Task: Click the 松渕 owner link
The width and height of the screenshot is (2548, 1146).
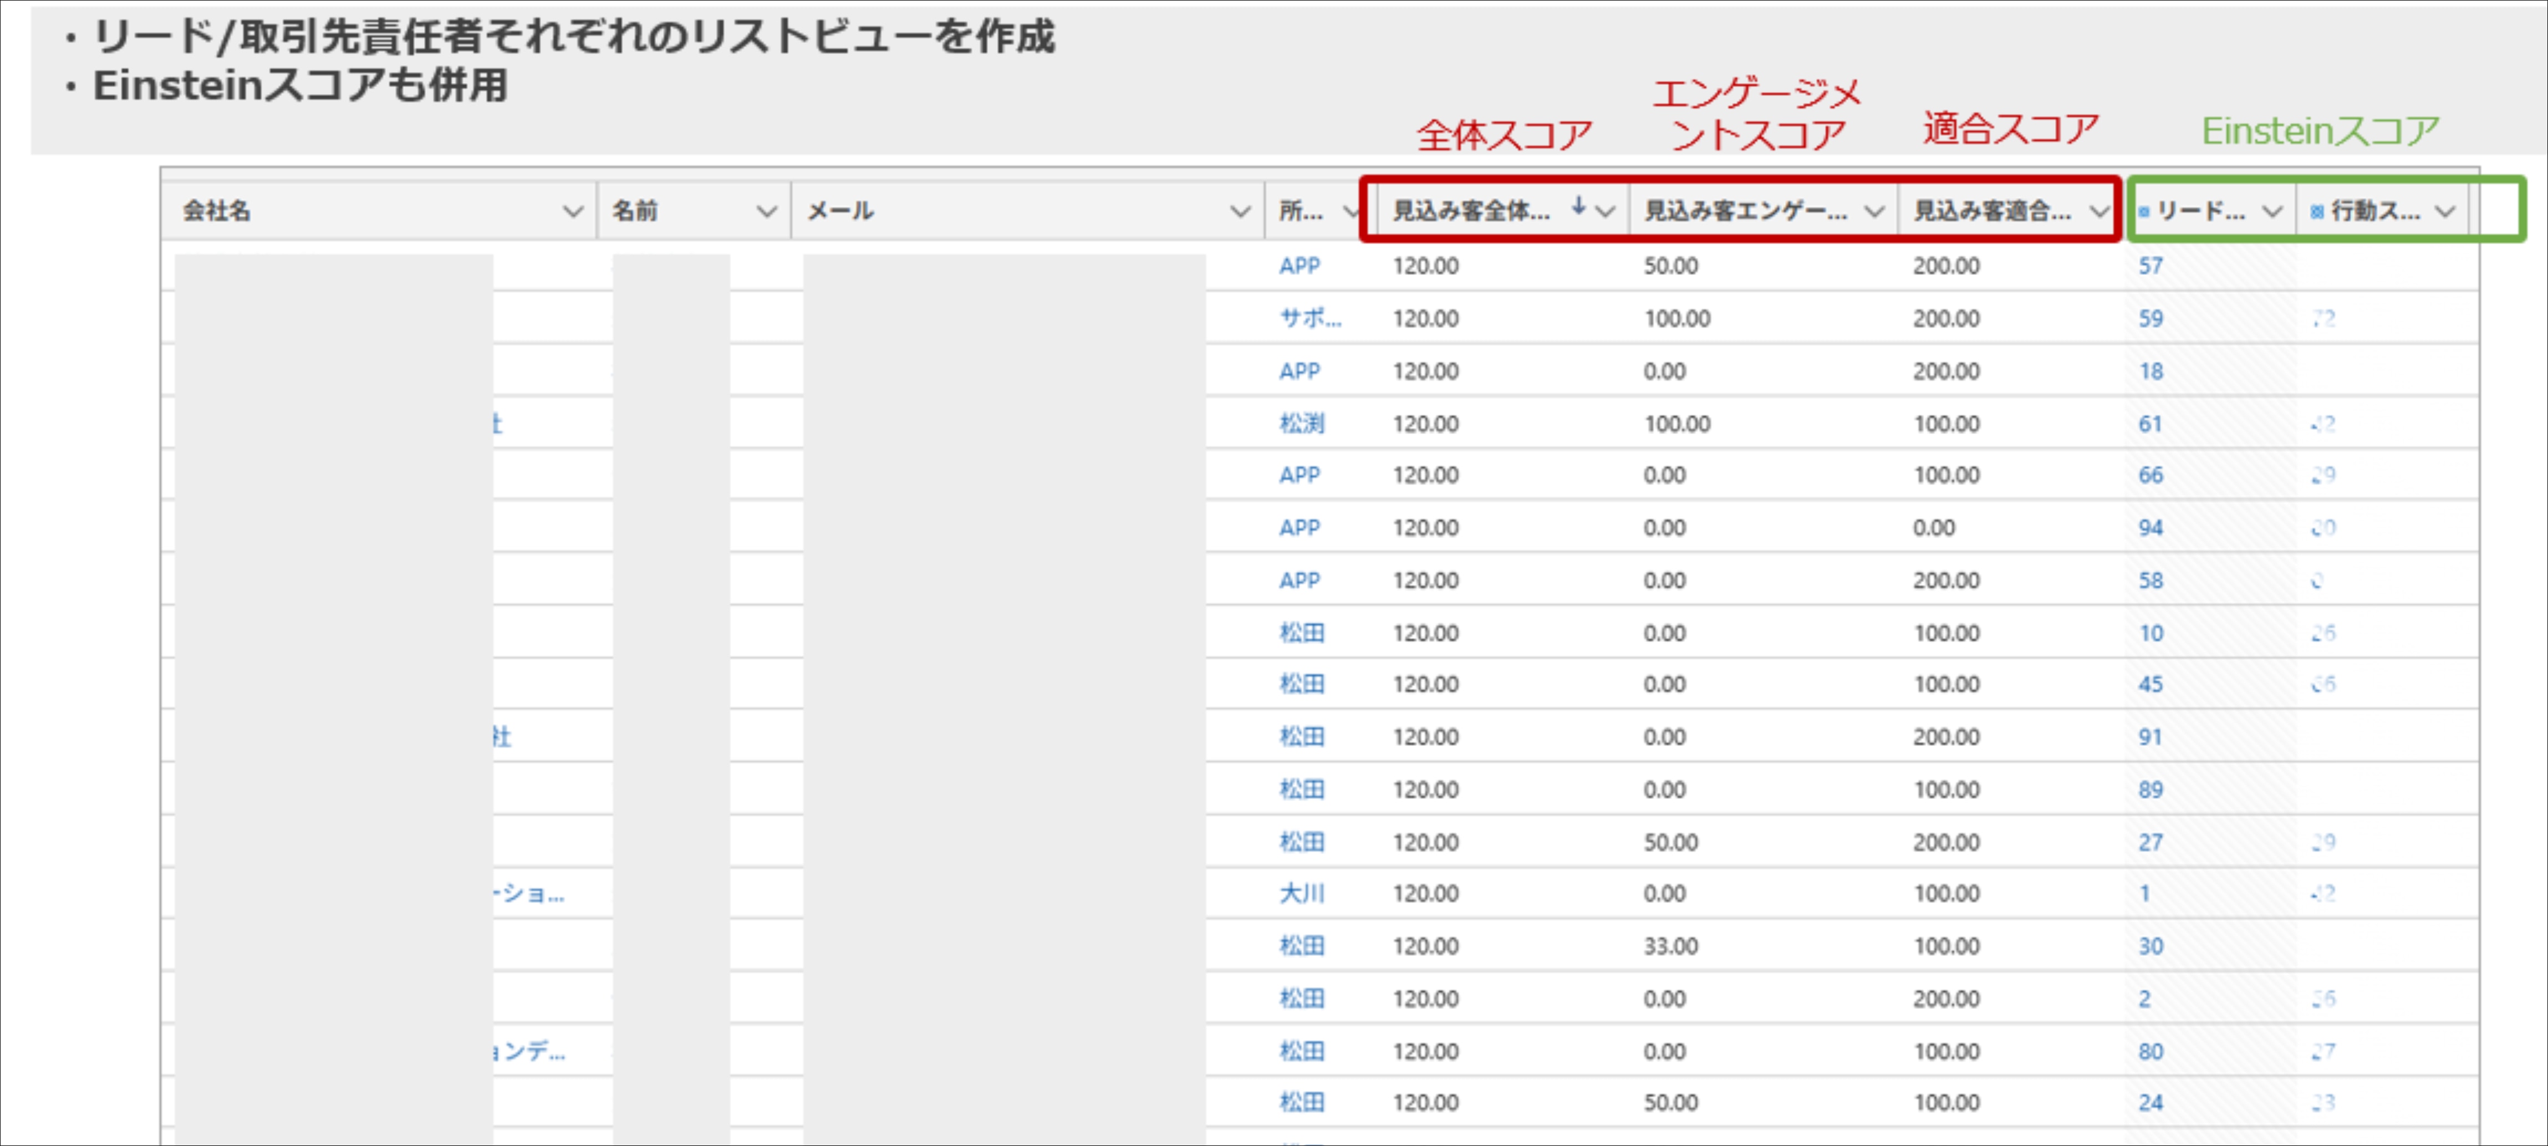Action: [x=1301, y=424]
